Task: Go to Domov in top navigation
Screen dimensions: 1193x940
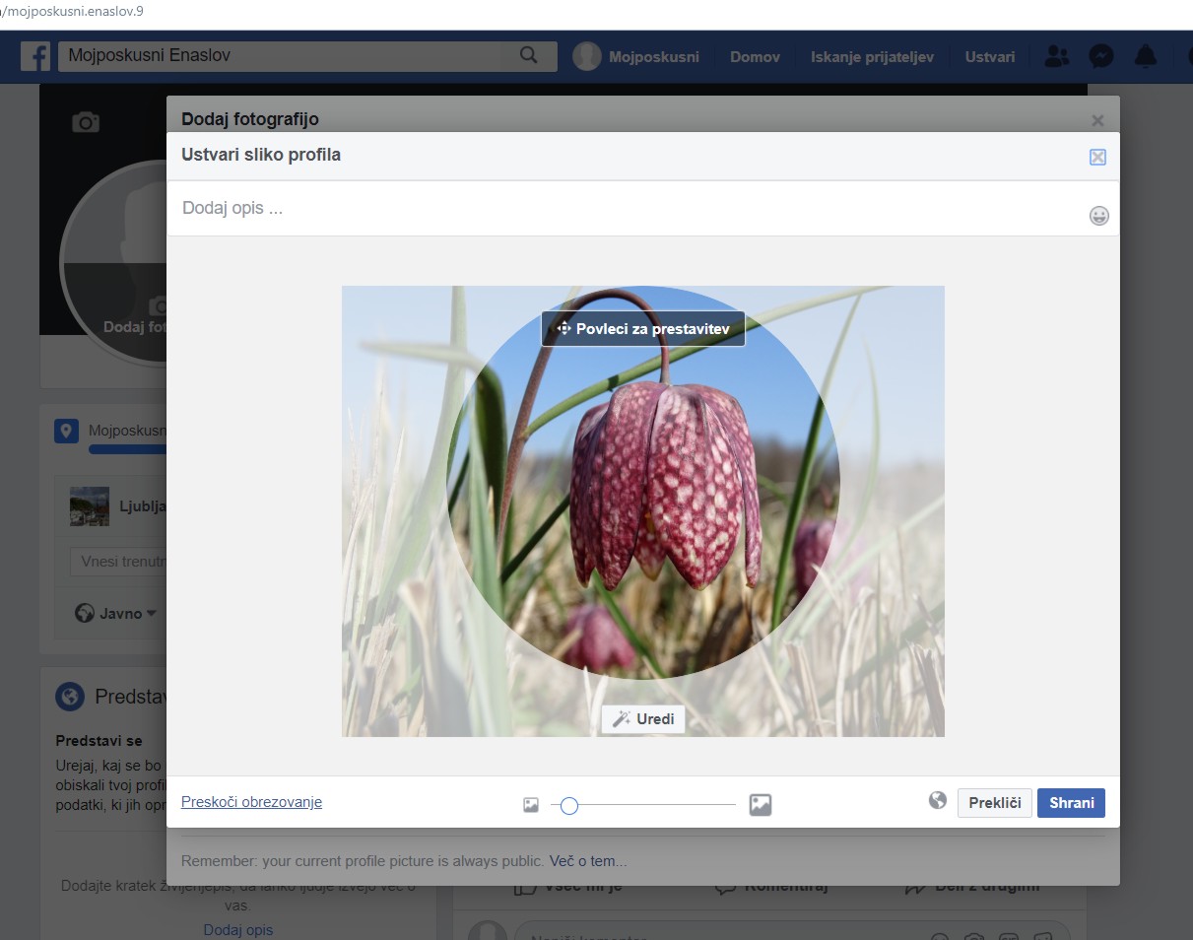Action: pyautogui.click(x=755, y=56)
